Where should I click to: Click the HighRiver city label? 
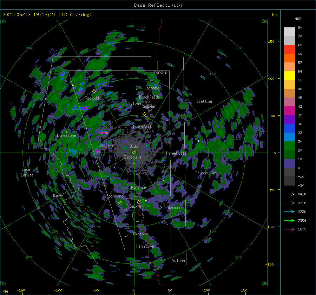(x=145, y=246)
